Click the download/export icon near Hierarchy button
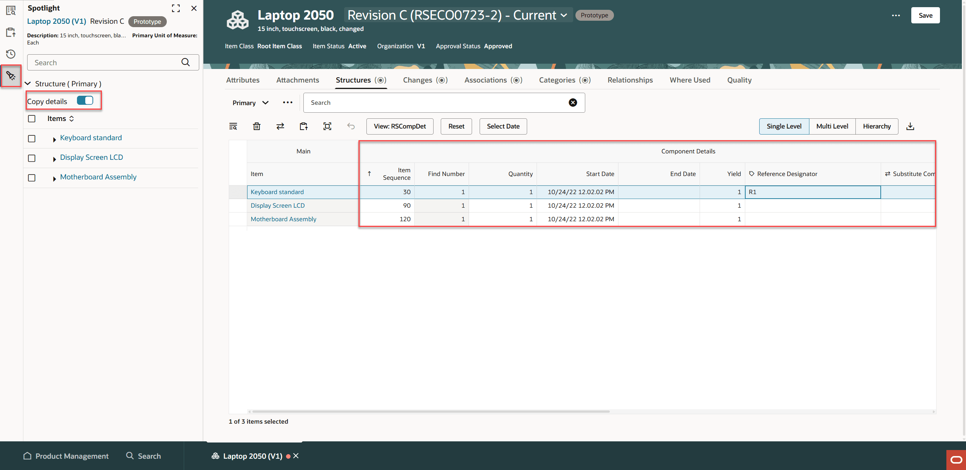 pos(911,126)
